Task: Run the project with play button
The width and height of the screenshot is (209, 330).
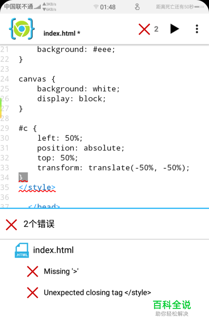Action: click(x=174, y=29)
